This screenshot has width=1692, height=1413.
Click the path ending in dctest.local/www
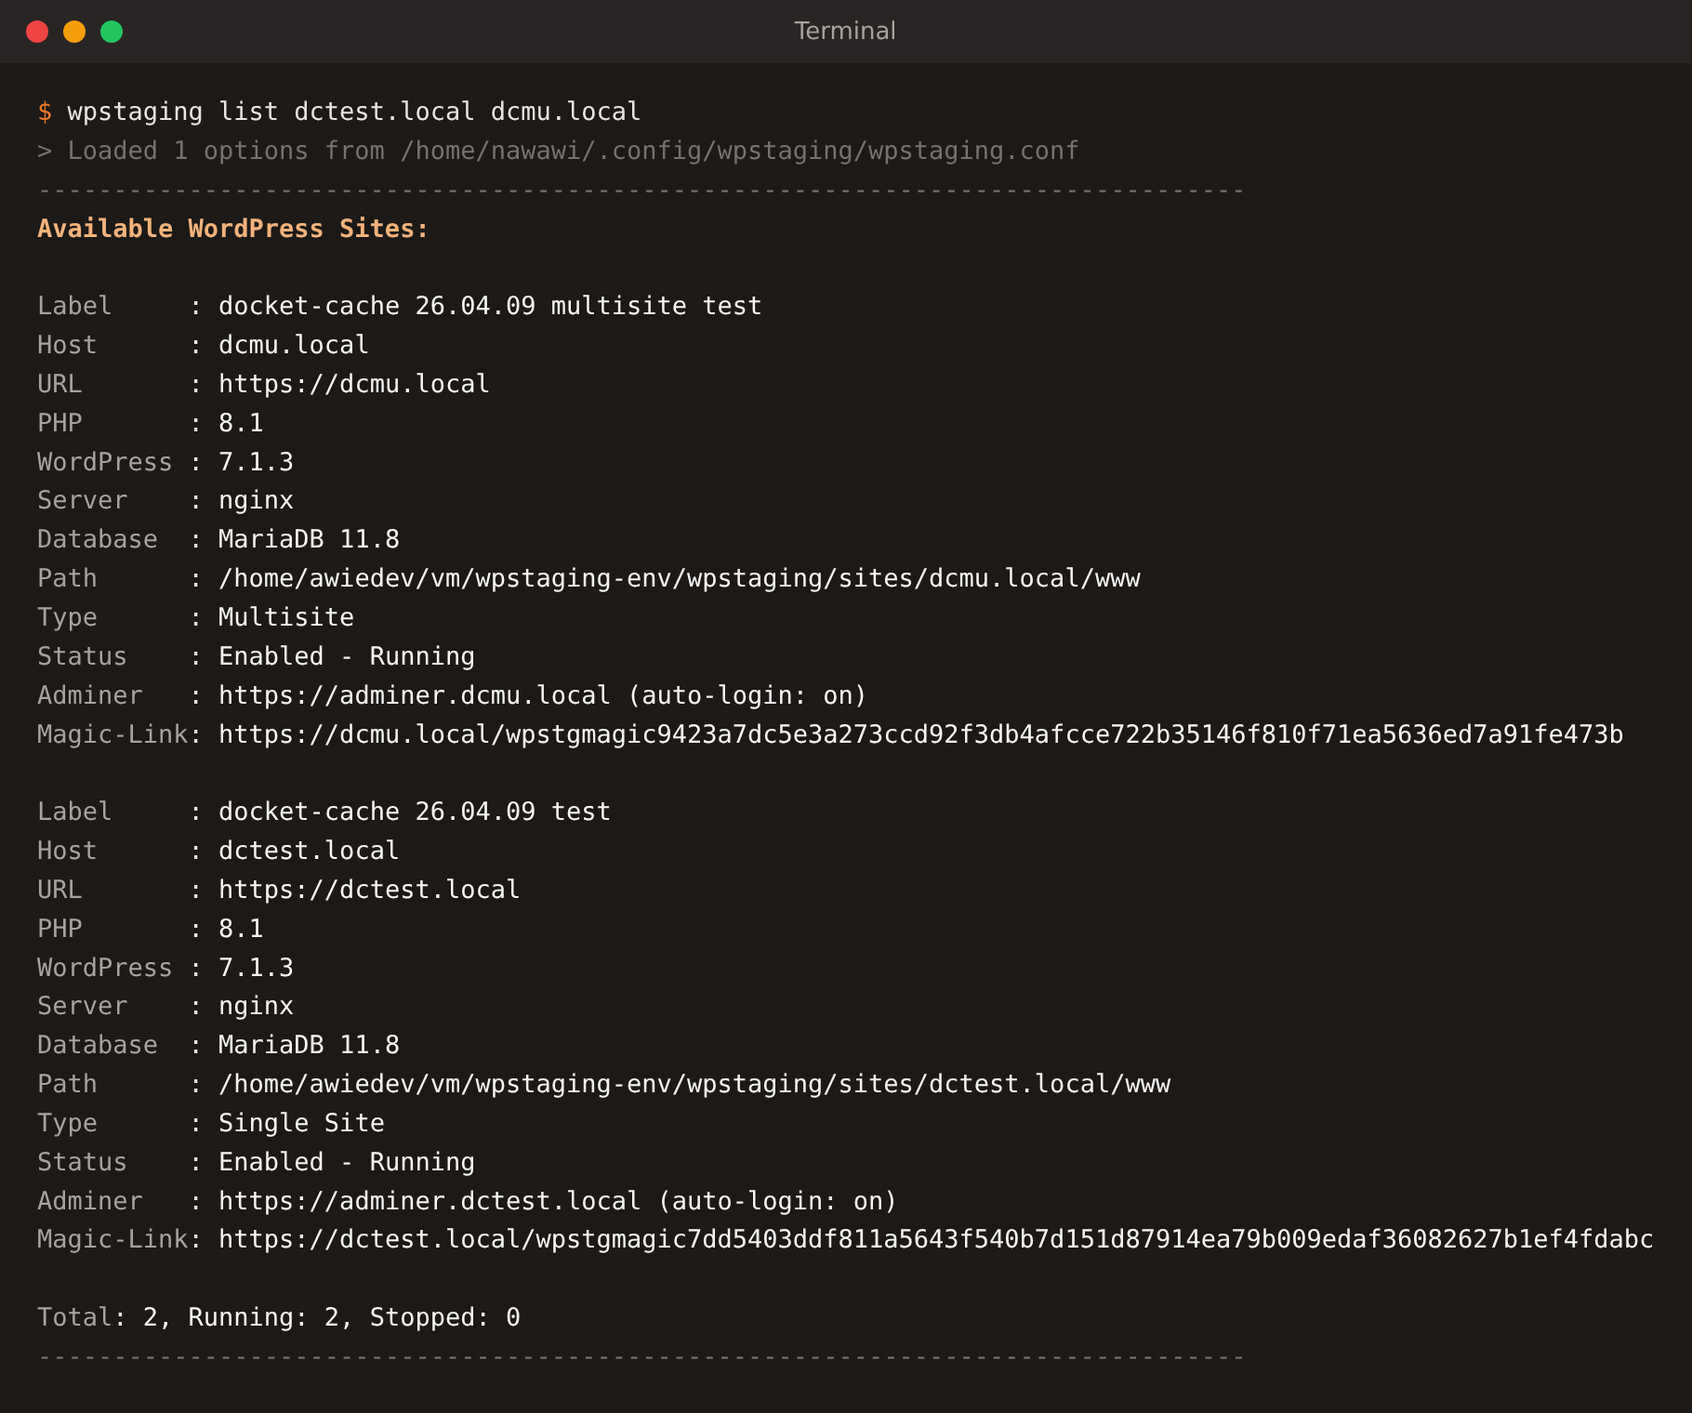(694, 1084)
